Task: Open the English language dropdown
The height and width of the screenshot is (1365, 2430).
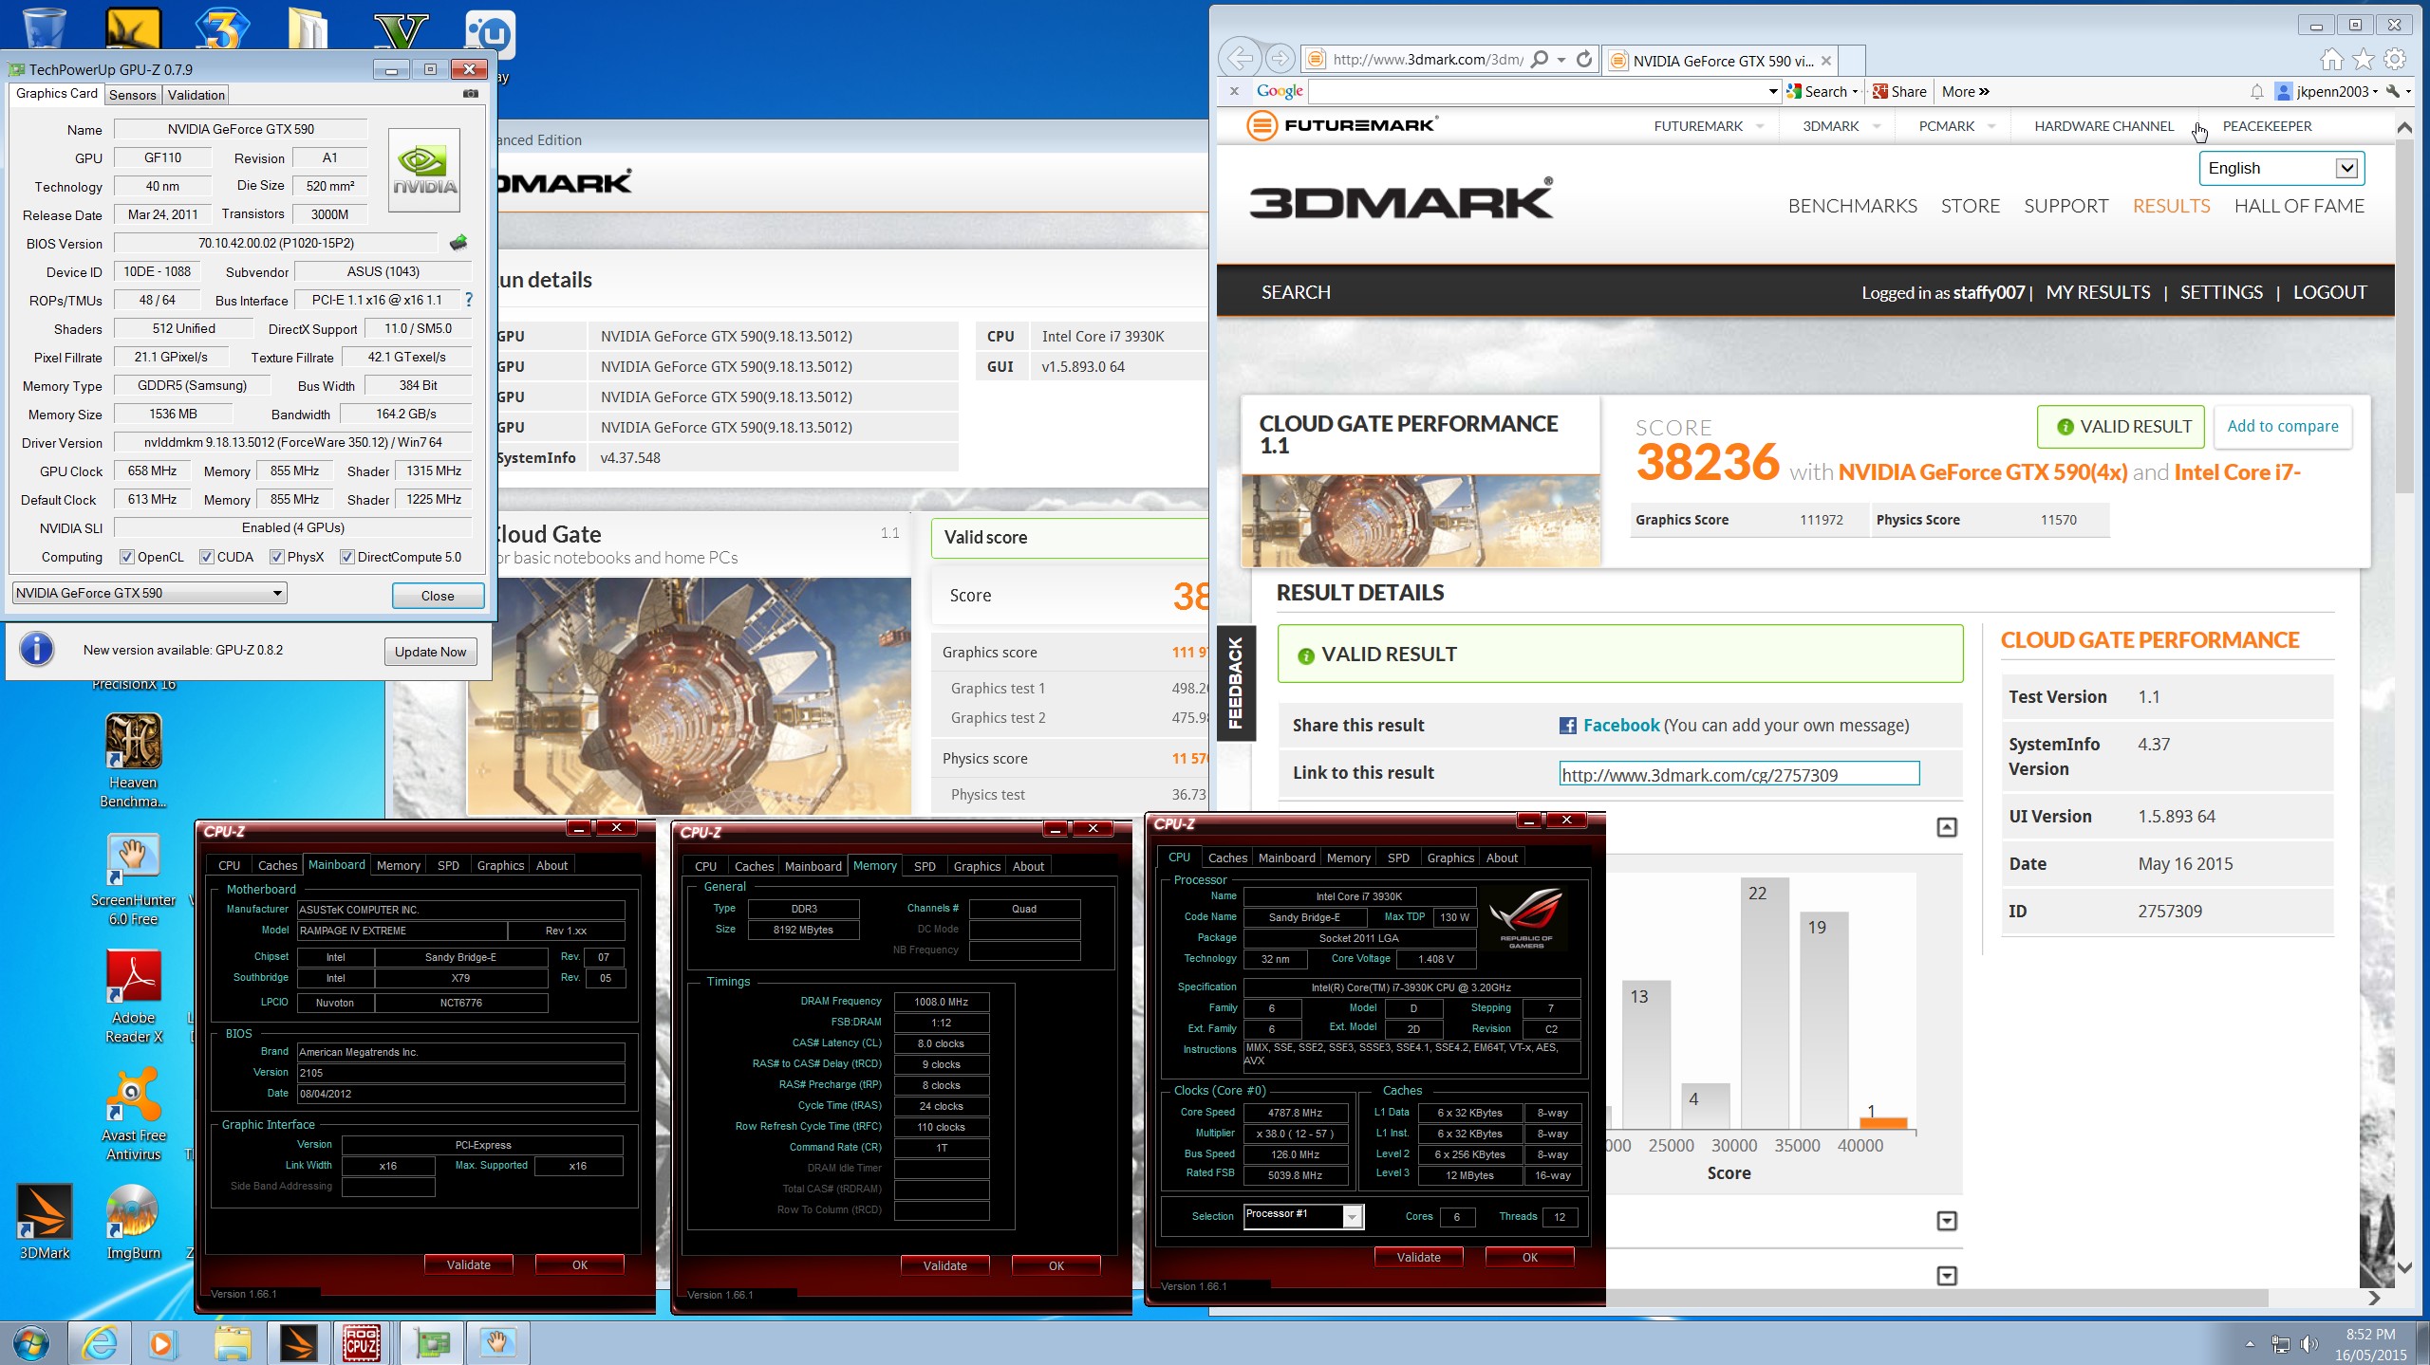Action: coord(2281,168)
